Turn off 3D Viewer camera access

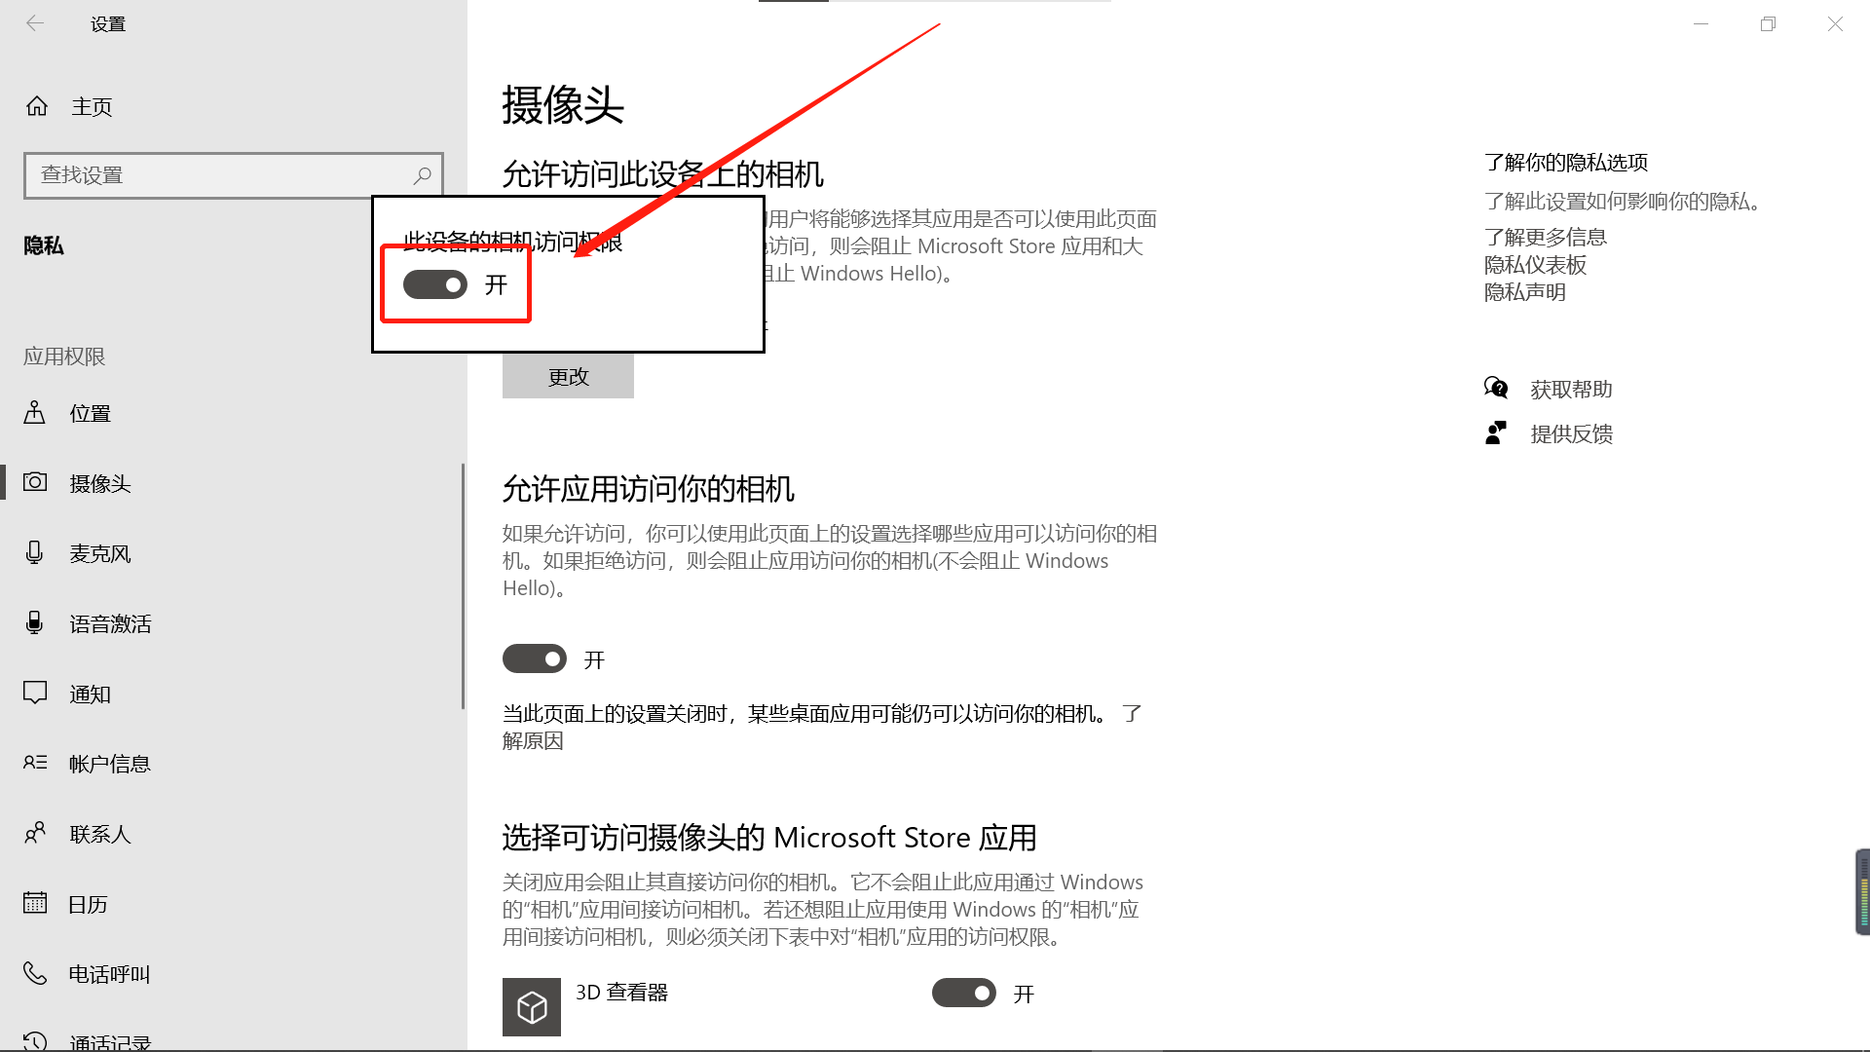pos(963,994)
